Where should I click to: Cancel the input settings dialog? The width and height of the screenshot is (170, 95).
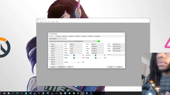click(119, 67)
